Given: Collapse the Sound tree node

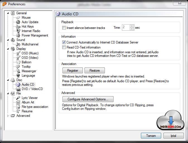Looking at the screenshot, I should (x=8, y=40).
